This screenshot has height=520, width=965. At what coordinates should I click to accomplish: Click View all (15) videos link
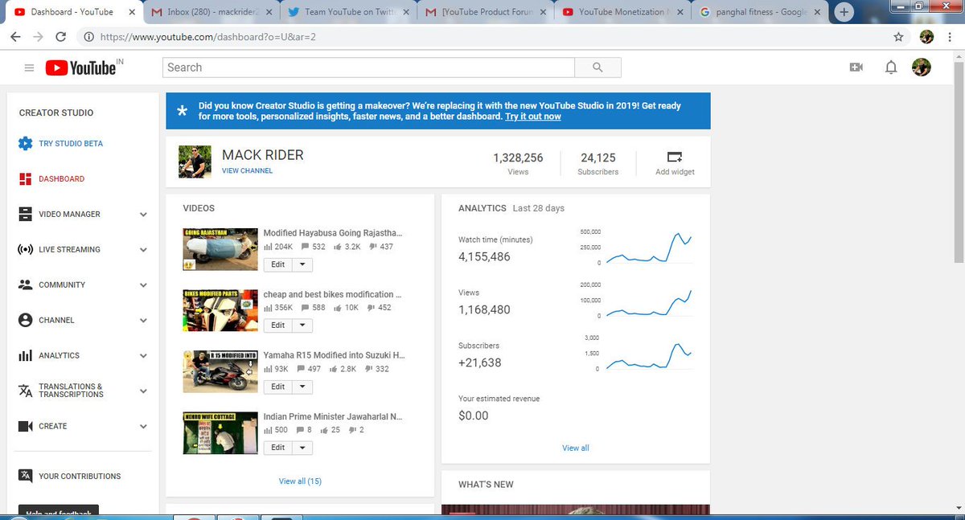300,481
